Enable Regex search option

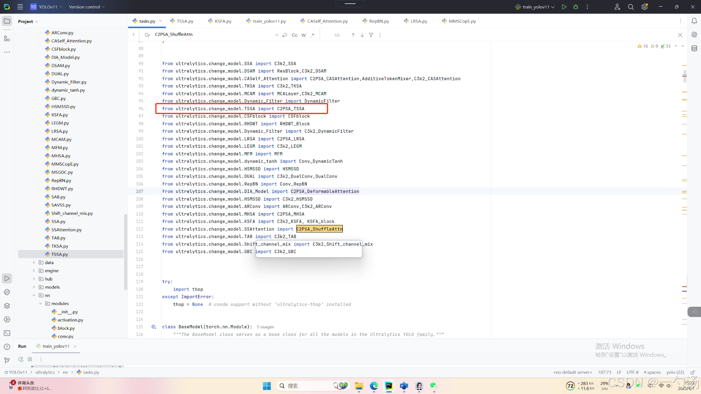313,35
